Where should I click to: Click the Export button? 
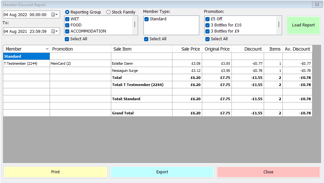coord(162,172)
